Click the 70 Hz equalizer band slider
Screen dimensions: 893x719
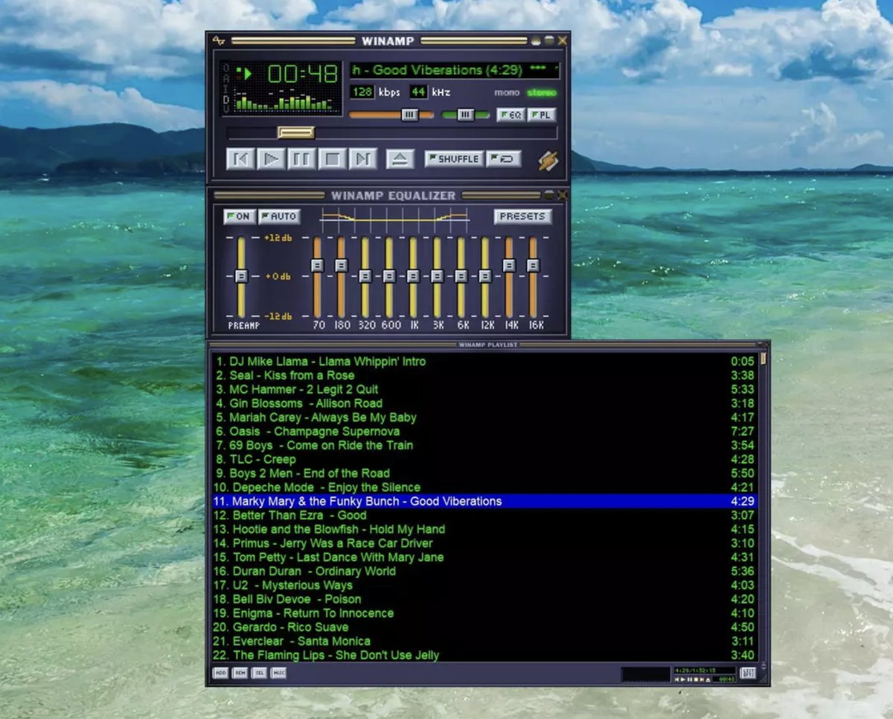click(318, 265)
